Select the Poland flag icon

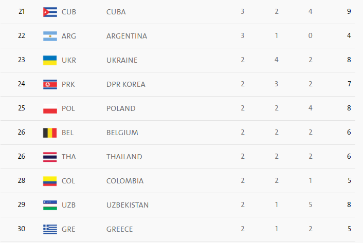click(49, 108)
